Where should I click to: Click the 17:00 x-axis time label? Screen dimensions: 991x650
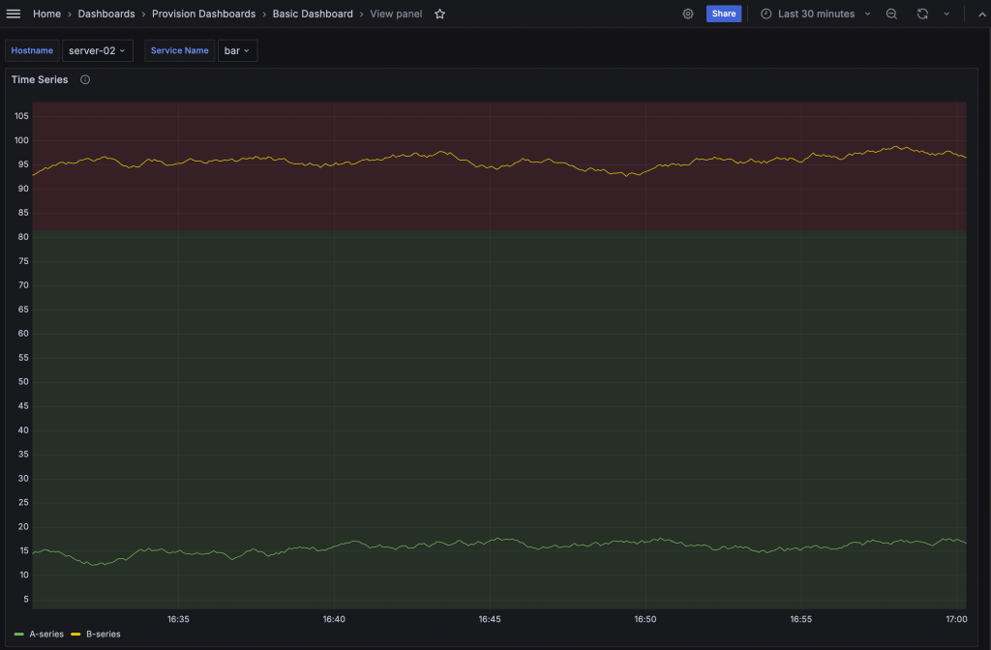click(956, 619)
